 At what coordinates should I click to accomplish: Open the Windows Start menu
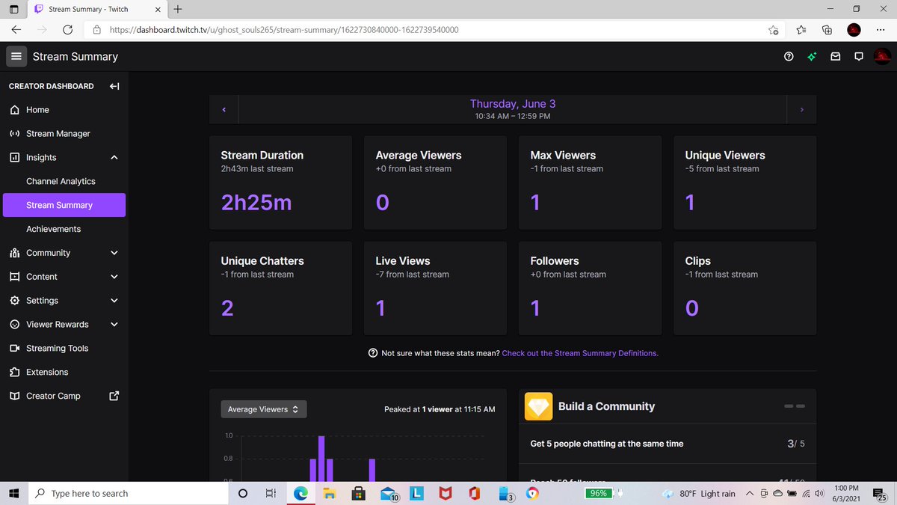[x=13, y=493]
